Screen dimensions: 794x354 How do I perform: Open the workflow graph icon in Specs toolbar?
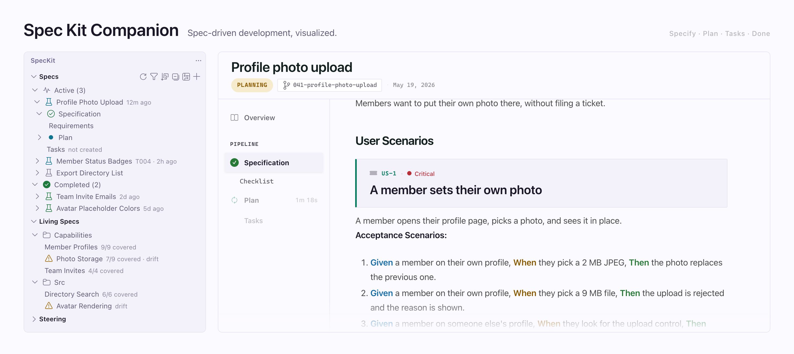[x=186, y=76]
